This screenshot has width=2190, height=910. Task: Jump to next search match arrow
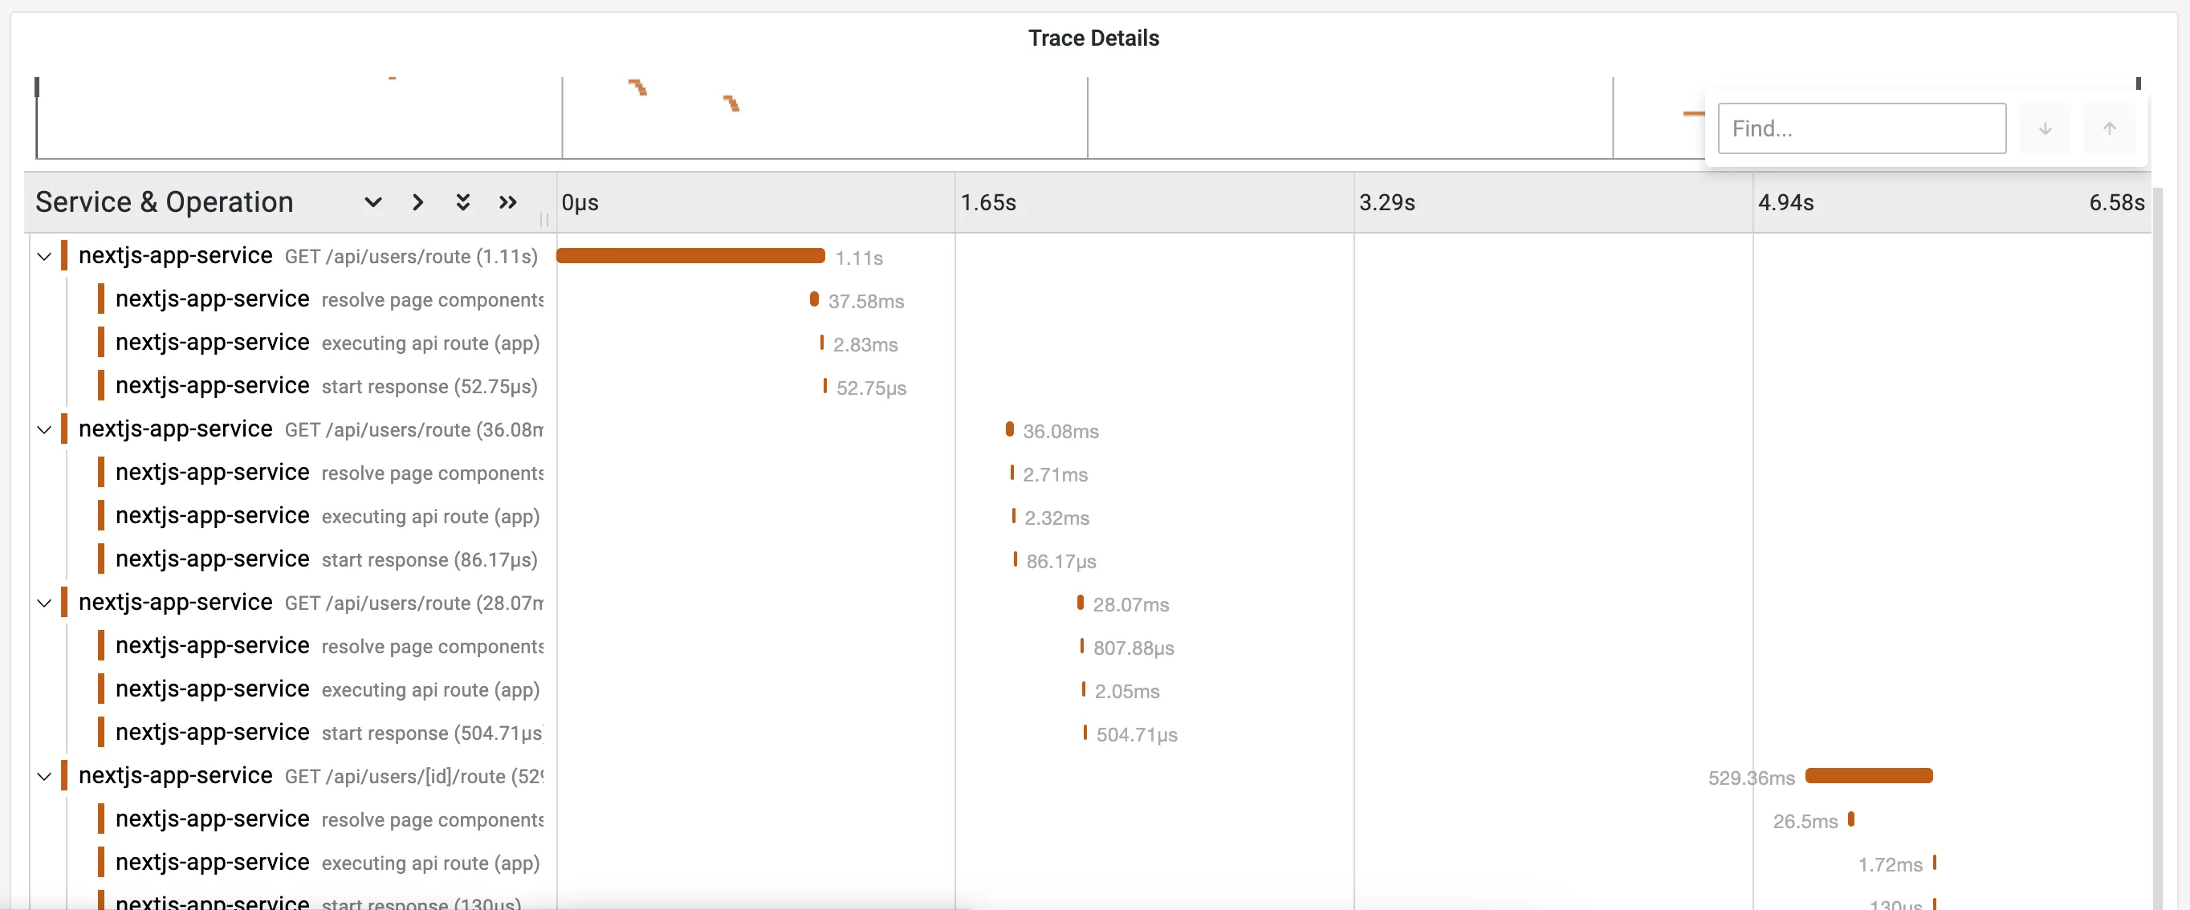click(2045, 128)
